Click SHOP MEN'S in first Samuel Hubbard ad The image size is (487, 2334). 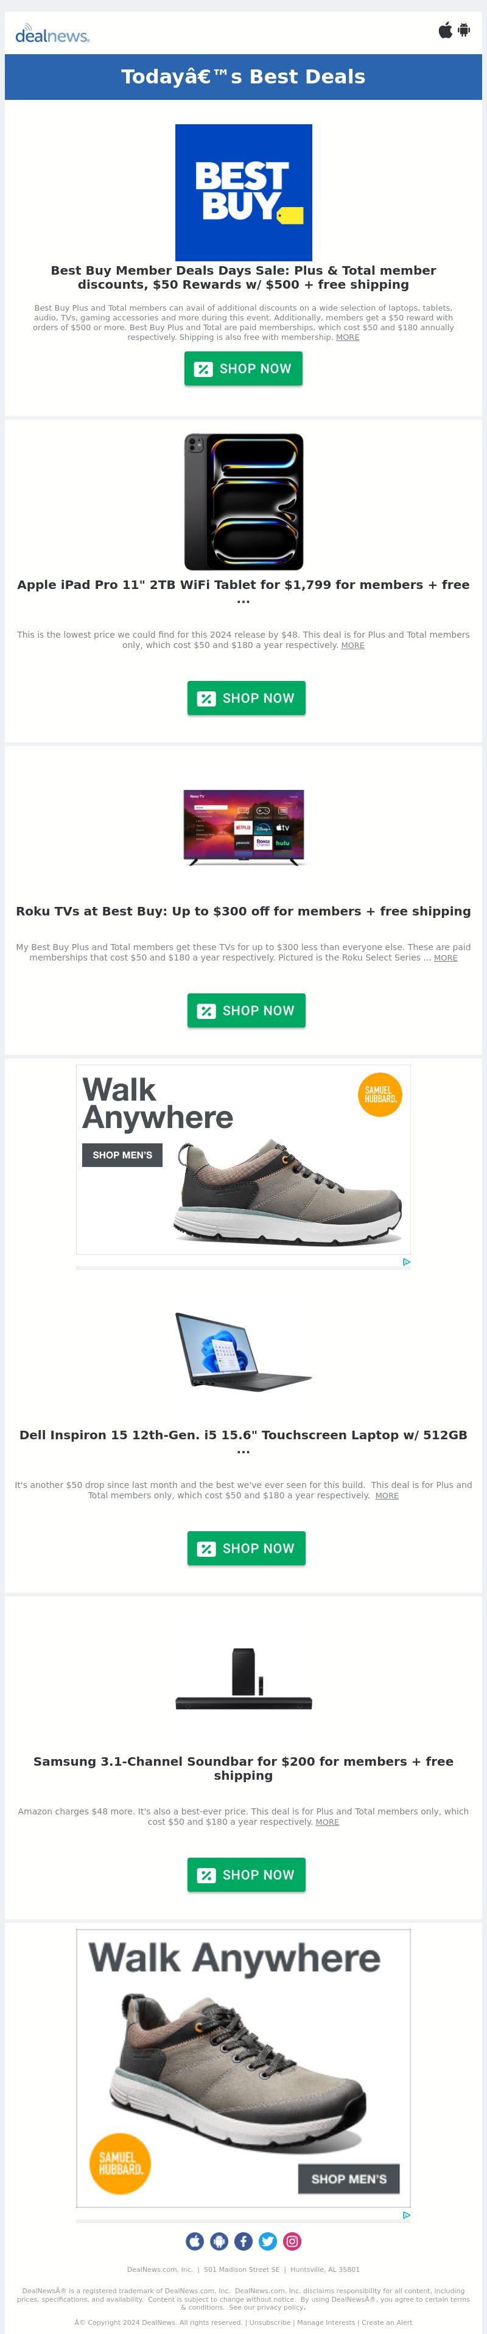122,1155
